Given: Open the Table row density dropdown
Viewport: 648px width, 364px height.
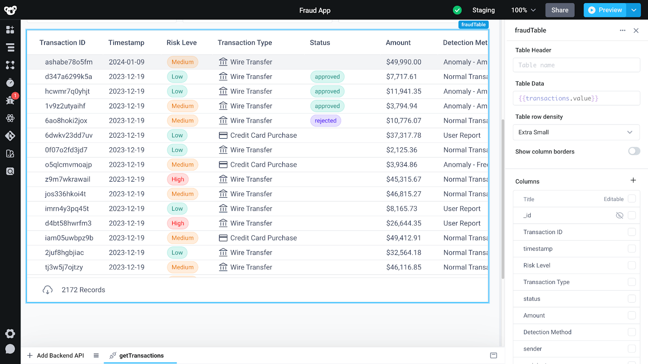Looking at the screenshot, I should (x=576, y=132).
